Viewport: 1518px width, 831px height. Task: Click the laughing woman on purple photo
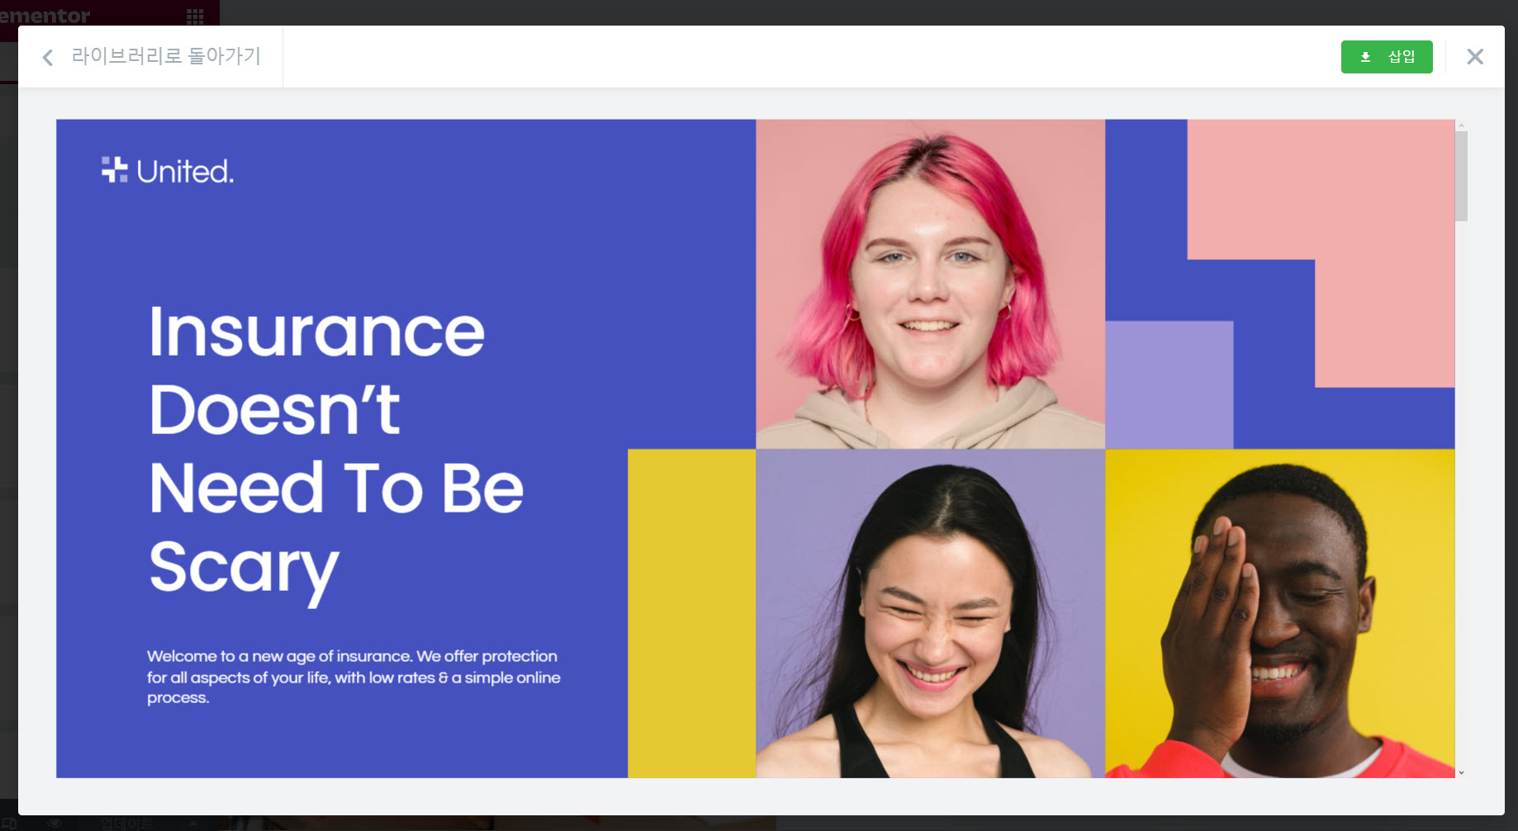930,613
